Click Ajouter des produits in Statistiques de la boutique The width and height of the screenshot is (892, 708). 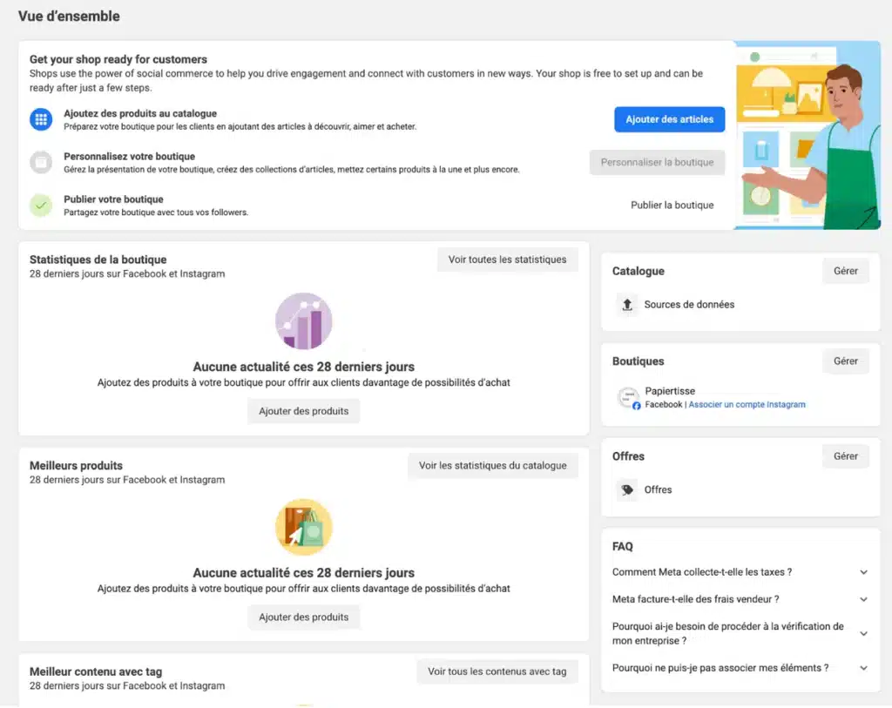click(x=303, y=410)
